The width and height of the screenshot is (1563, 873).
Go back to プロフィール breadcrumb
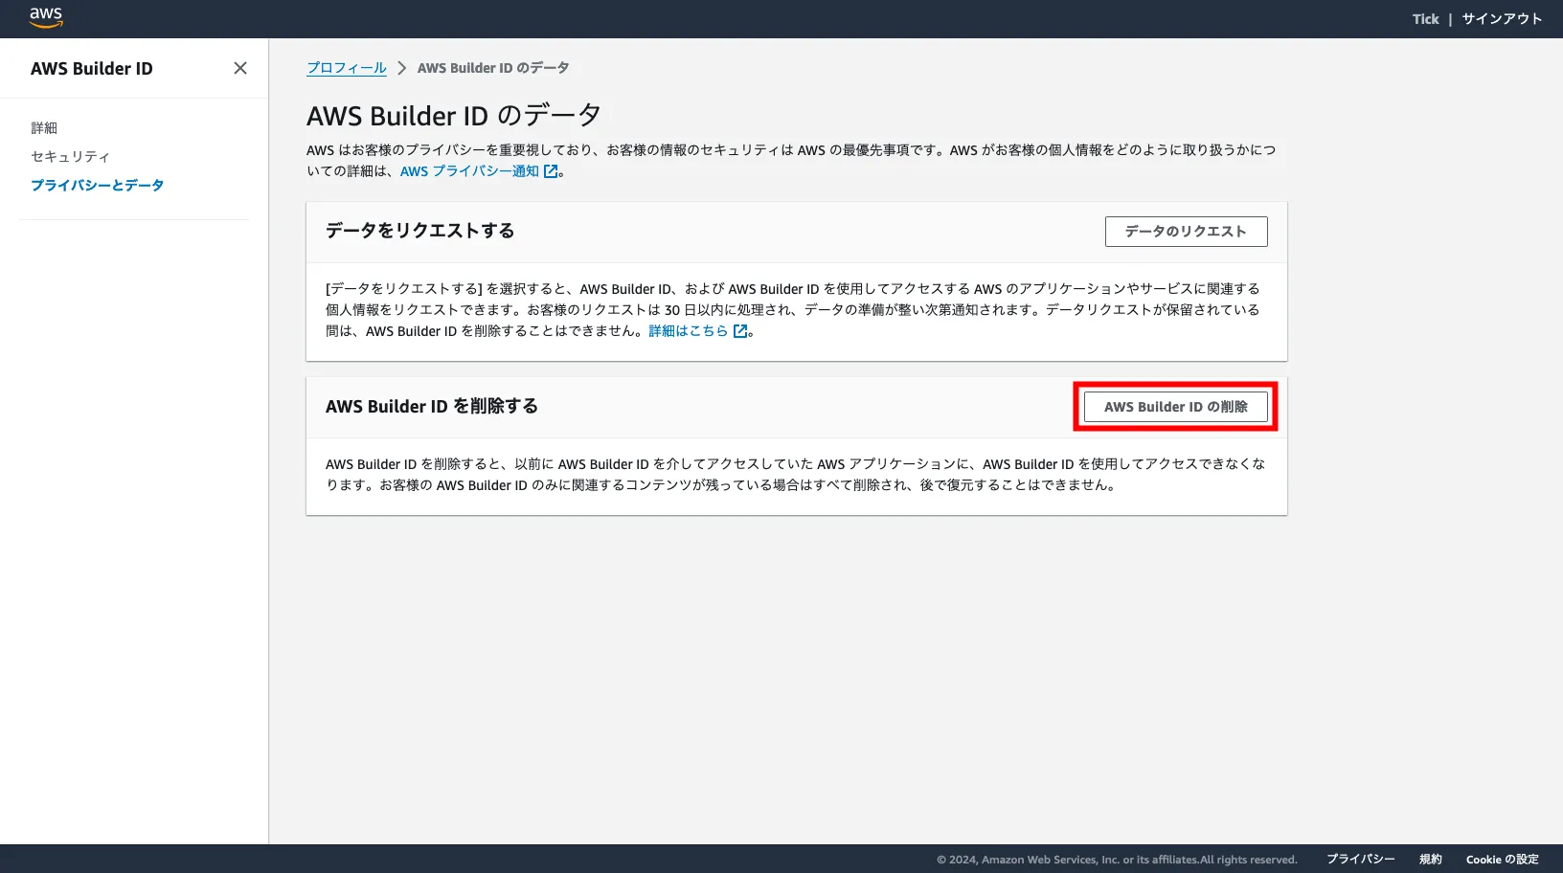pos(347,68)
